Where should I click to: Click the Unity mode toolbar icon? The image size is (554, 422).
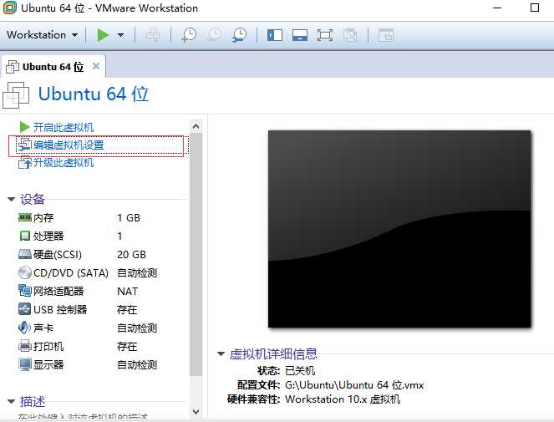[349, 35]
